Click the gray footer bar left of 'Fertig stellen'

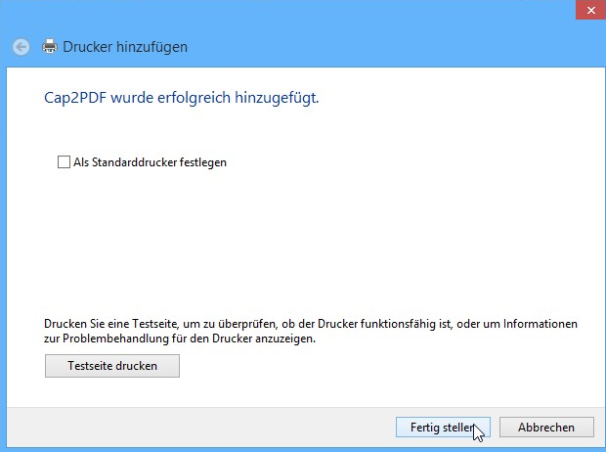pos(195,428)
